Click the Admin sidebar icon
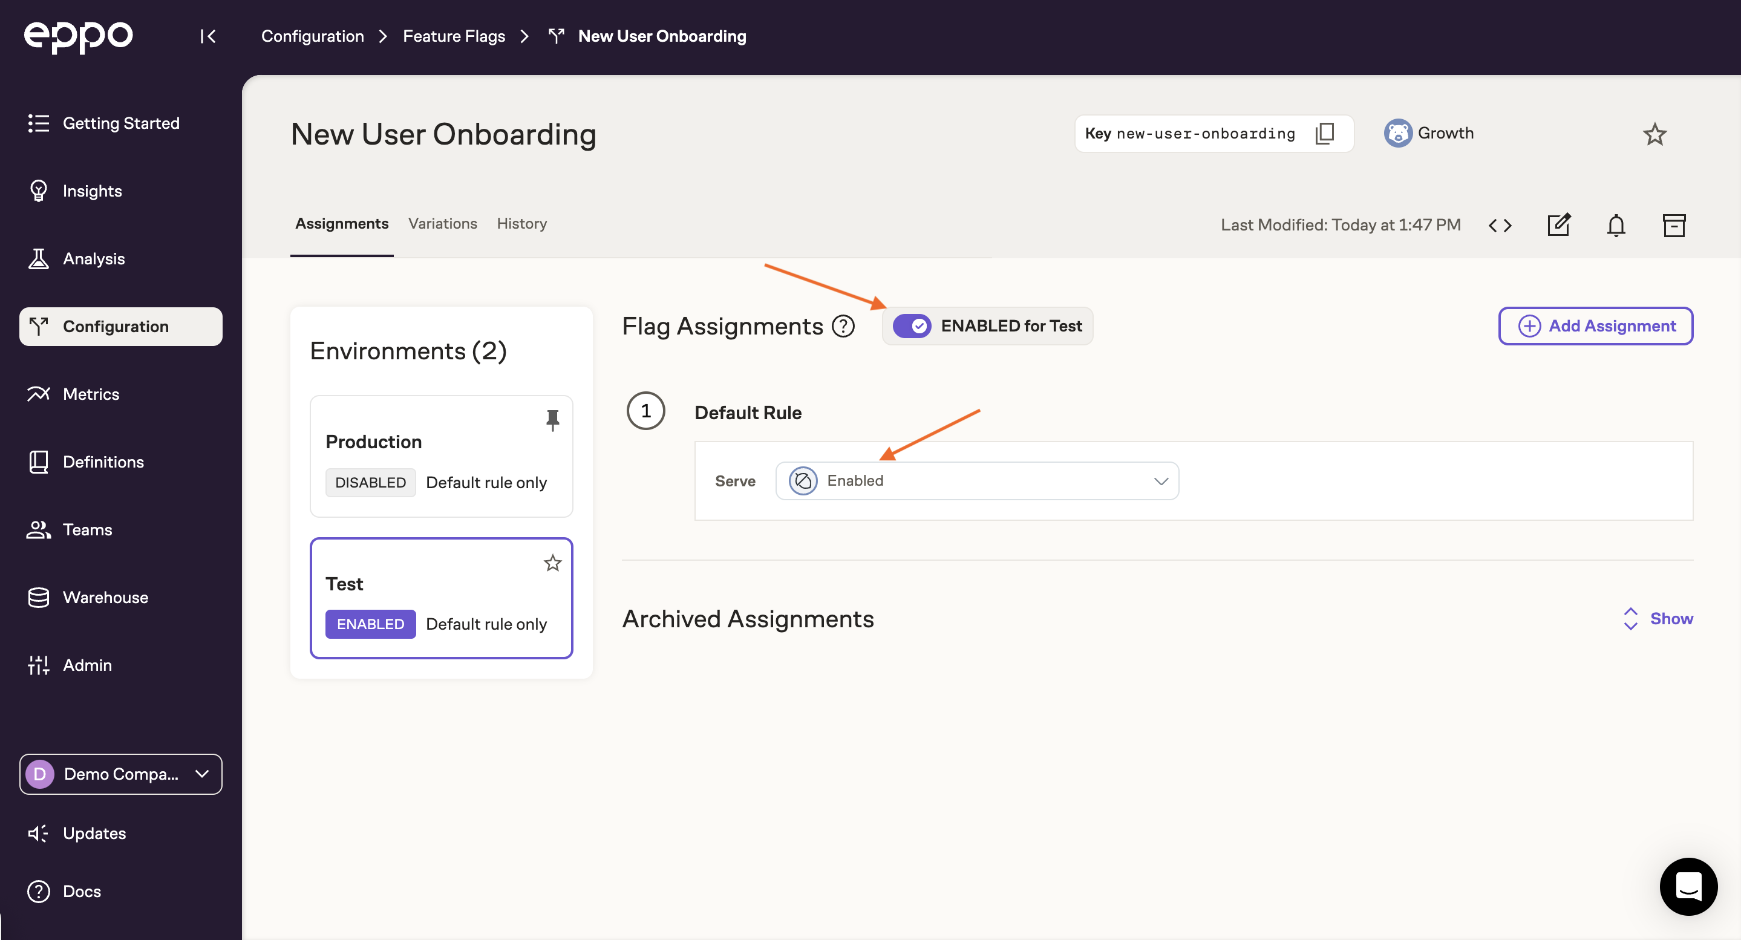This screenshot has width=1741, height=940. pyautogui.click(x=38, y=665)
